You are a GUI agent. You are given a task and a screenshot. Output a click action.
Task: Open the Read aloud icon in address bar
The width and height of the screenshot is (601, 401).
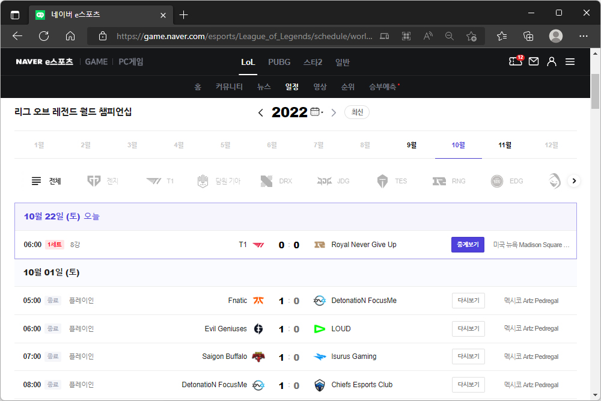click(428, 36)
